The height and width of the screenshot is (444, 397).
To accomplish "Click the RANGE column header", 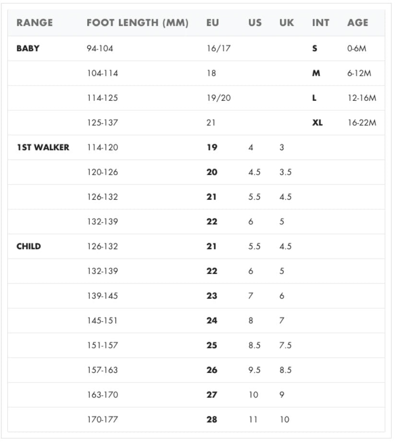I will pyautogui.click(x=35, y=23).
